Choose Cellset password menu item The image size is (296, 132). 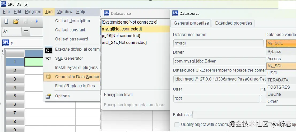72,39
